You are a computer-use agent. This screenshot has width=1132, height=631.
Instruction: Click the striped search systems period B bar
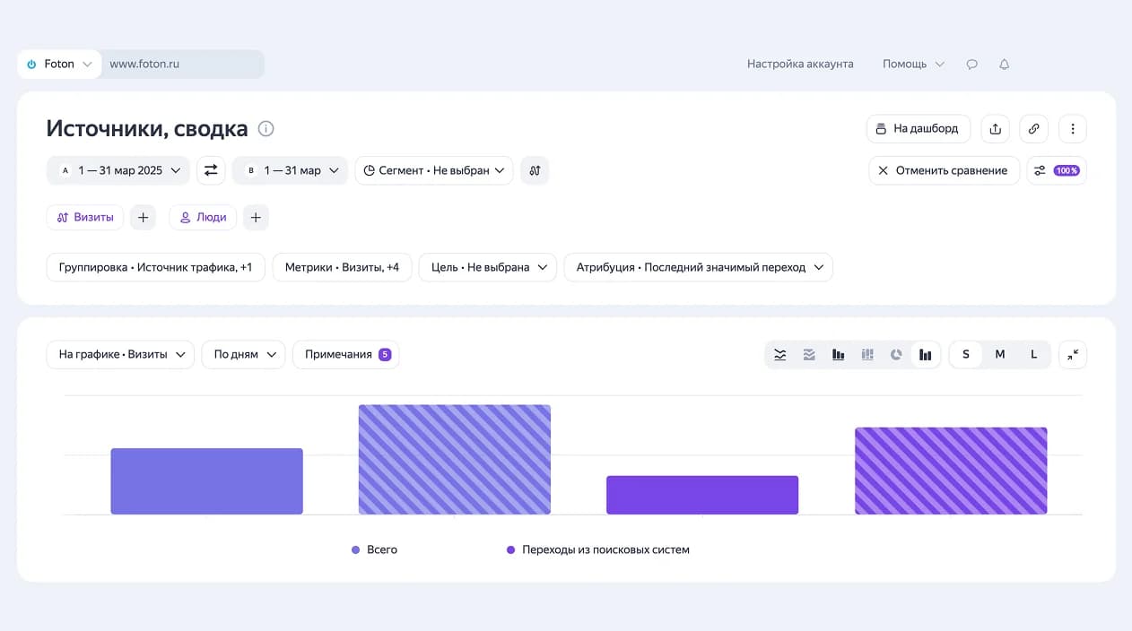point(951,471)
